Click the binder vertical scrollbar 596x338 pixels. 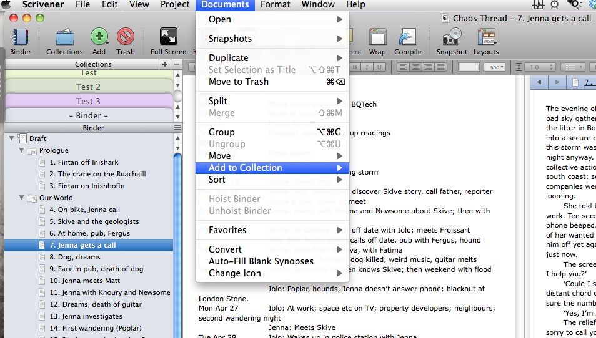[x=177, y=246]
